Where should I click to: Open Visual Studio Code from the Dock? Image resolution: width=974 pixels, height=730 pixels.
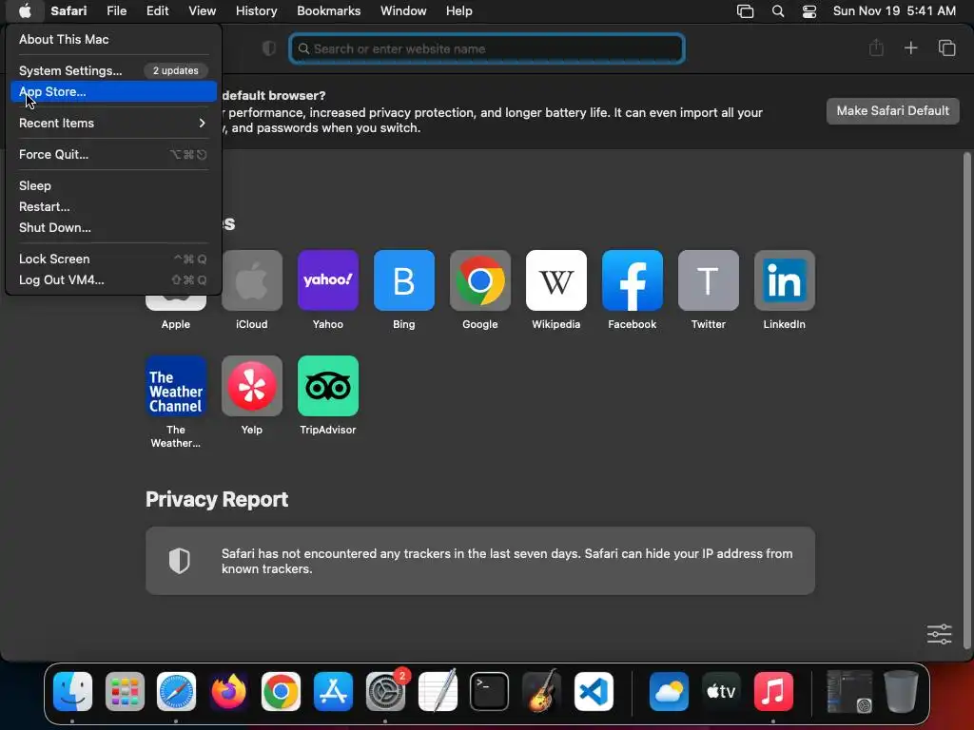tap(594, 691)
